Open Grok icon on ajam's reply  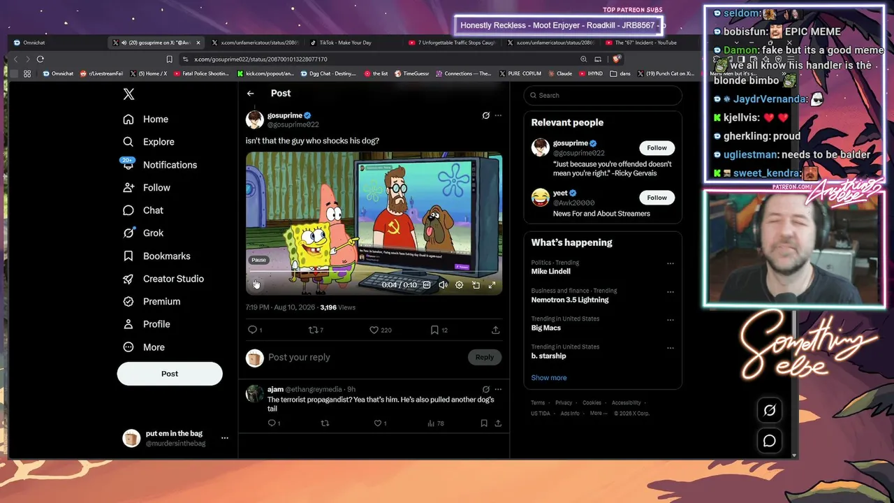click(x=486, y=389)
